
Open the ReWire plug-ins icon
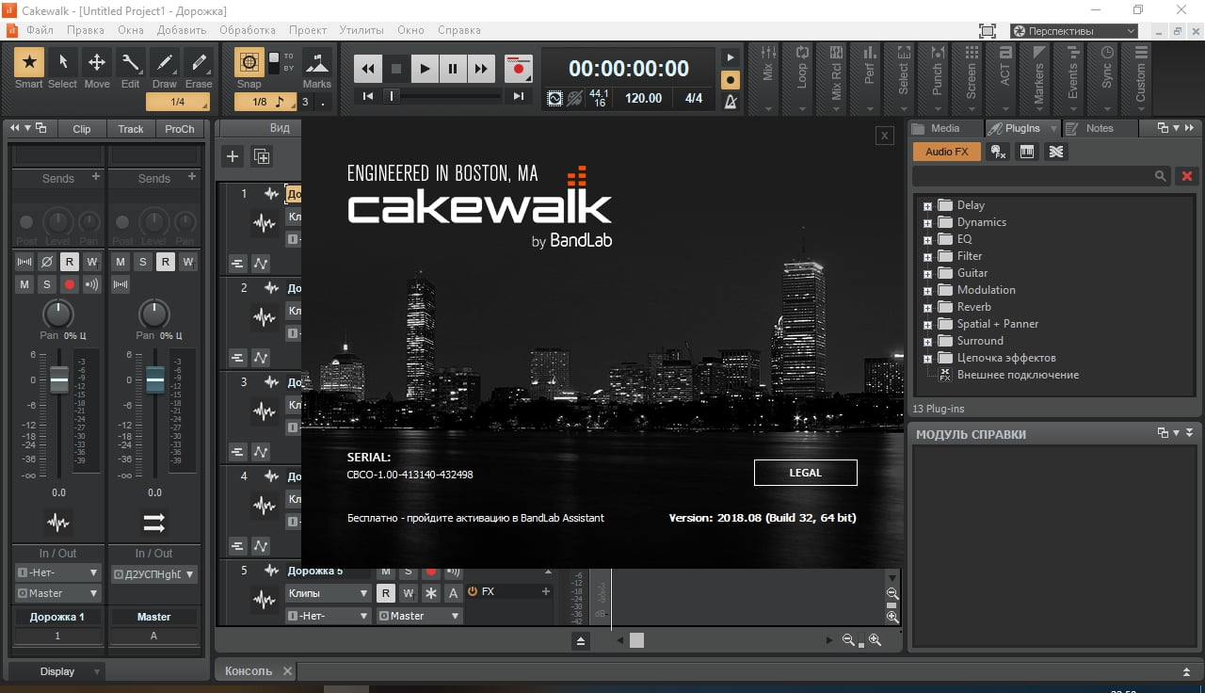[1056, 152]
